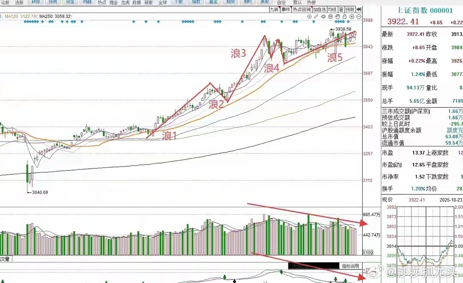The height and width of the screenshot is (283, 463).
Task: Open the 热搜 trending item
Action: [311, 3]
